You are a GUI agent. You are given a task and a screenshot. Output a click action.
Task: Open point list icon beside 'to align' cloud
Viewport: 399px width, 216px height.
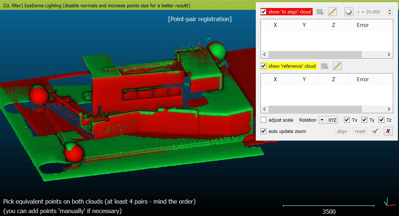(x=320, y=12)
